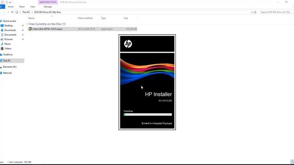Sort files by Name column
The width and height of the screenshot is (294, 165).
[x=31, y=18]
